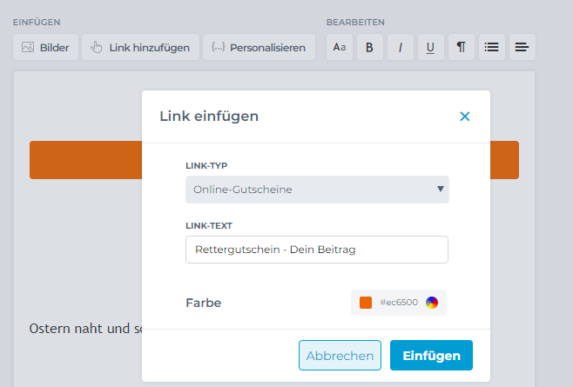The height and width of the screenshot is (387, 573).
Task: Open the font size (Aa) tool
Action: point(340,47)
